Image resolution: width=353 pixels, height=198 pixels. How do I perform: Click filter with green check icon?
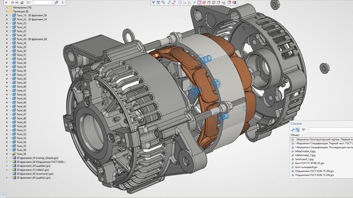[x=169, y=2]
